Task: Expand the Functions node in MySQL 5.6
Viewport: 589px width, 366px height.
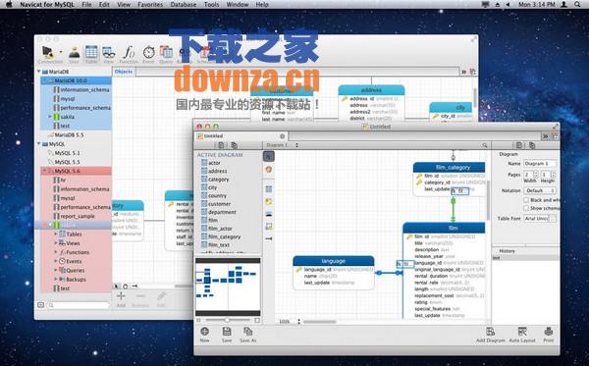Action: click(56, 252)
